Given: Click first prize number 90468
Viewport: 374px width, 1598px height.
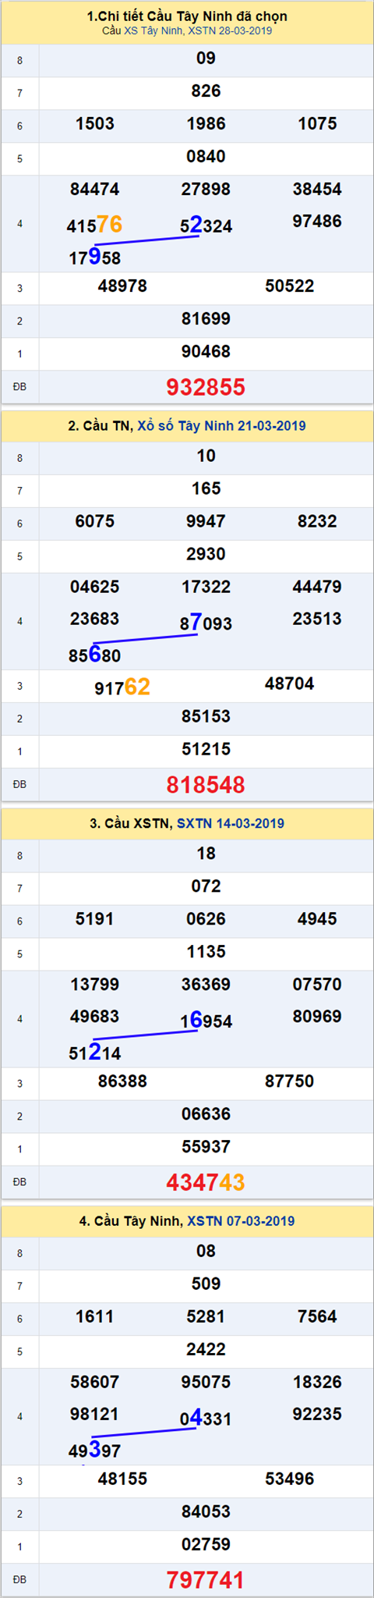Looking at the screenshot, I should pyautogui.click(x=206, y=352).
